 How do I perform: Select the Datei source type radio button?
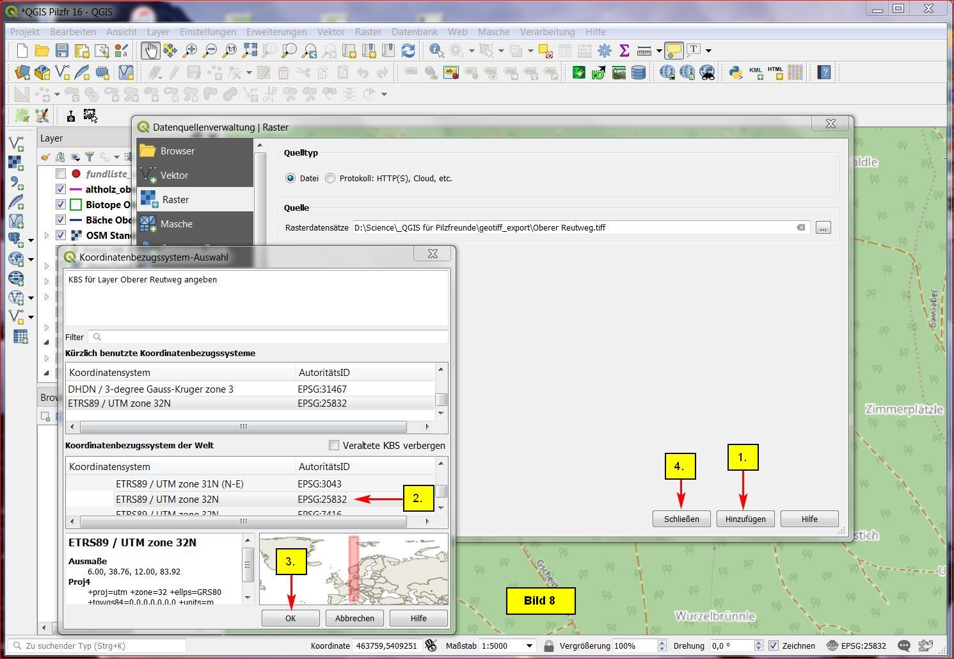coord(291,179)
